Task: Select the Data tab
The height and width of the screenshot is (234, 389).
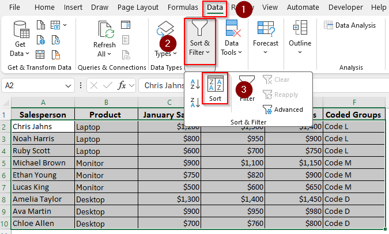Action: tap(215, 7)
